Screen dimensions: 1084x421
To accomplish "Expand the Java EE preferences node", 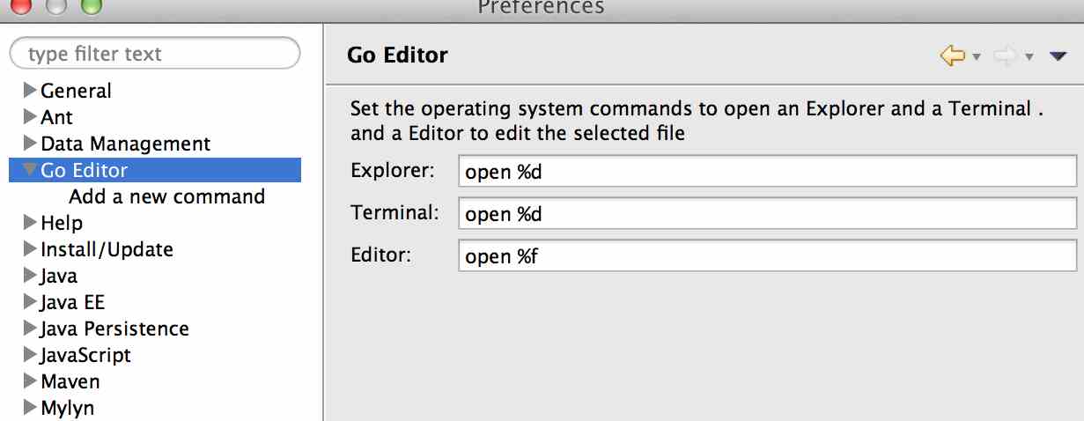I will tap(29, 301).
